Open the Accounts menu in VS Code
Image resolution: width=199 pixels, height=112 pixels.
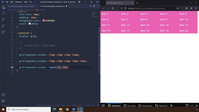pos(3,95)
